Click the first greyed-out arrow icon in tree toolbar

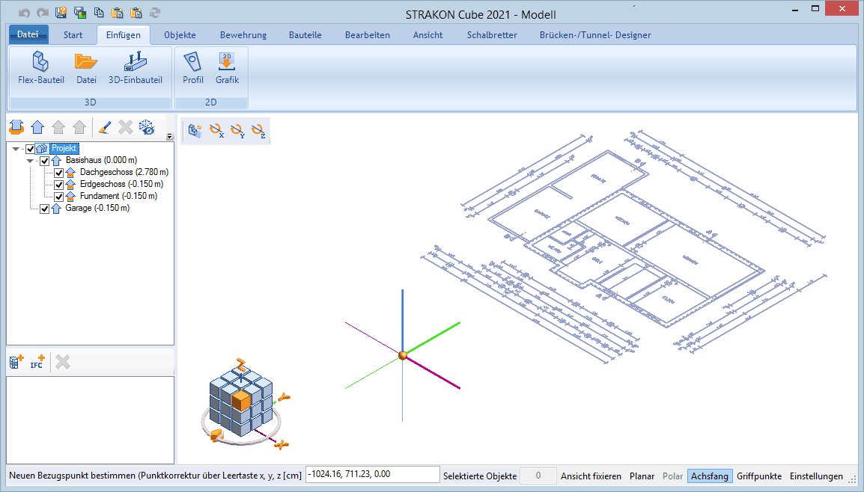click(x=58, y=127)
